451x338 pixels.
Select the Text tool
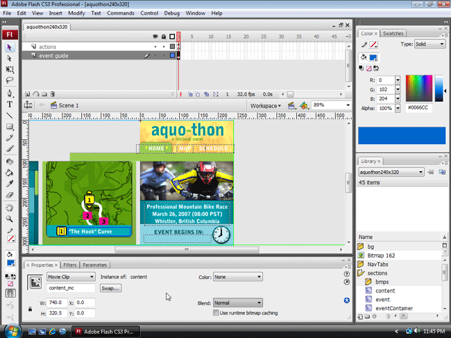click(10, 105)
